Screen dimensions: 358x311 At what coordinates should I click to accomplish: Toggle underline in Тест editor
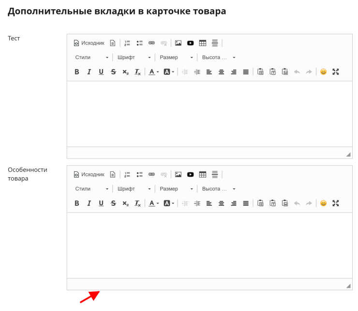101,72
